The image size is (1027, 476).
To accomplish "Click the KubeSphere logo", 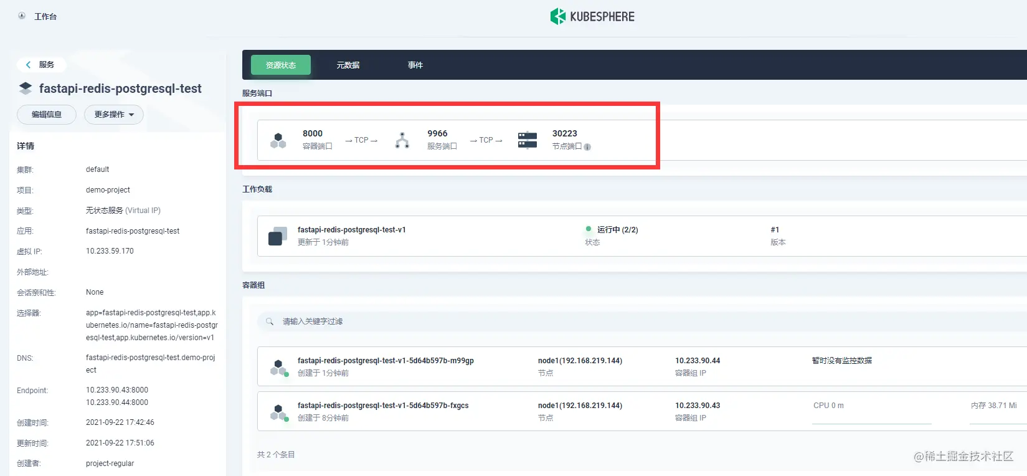I will click(x=592, y=16).
